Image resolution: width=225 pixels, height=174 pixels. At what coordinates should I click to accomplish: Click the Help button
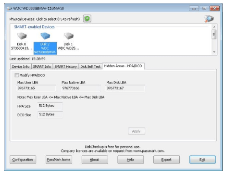tap(131, 160)
